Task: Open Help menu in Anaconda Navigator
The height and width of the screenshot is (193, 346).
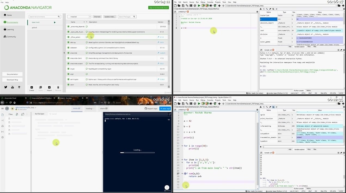Action: 7,2
